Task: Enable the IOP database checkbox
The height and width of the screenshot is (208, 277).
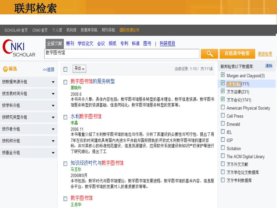Action: (223, 139)
